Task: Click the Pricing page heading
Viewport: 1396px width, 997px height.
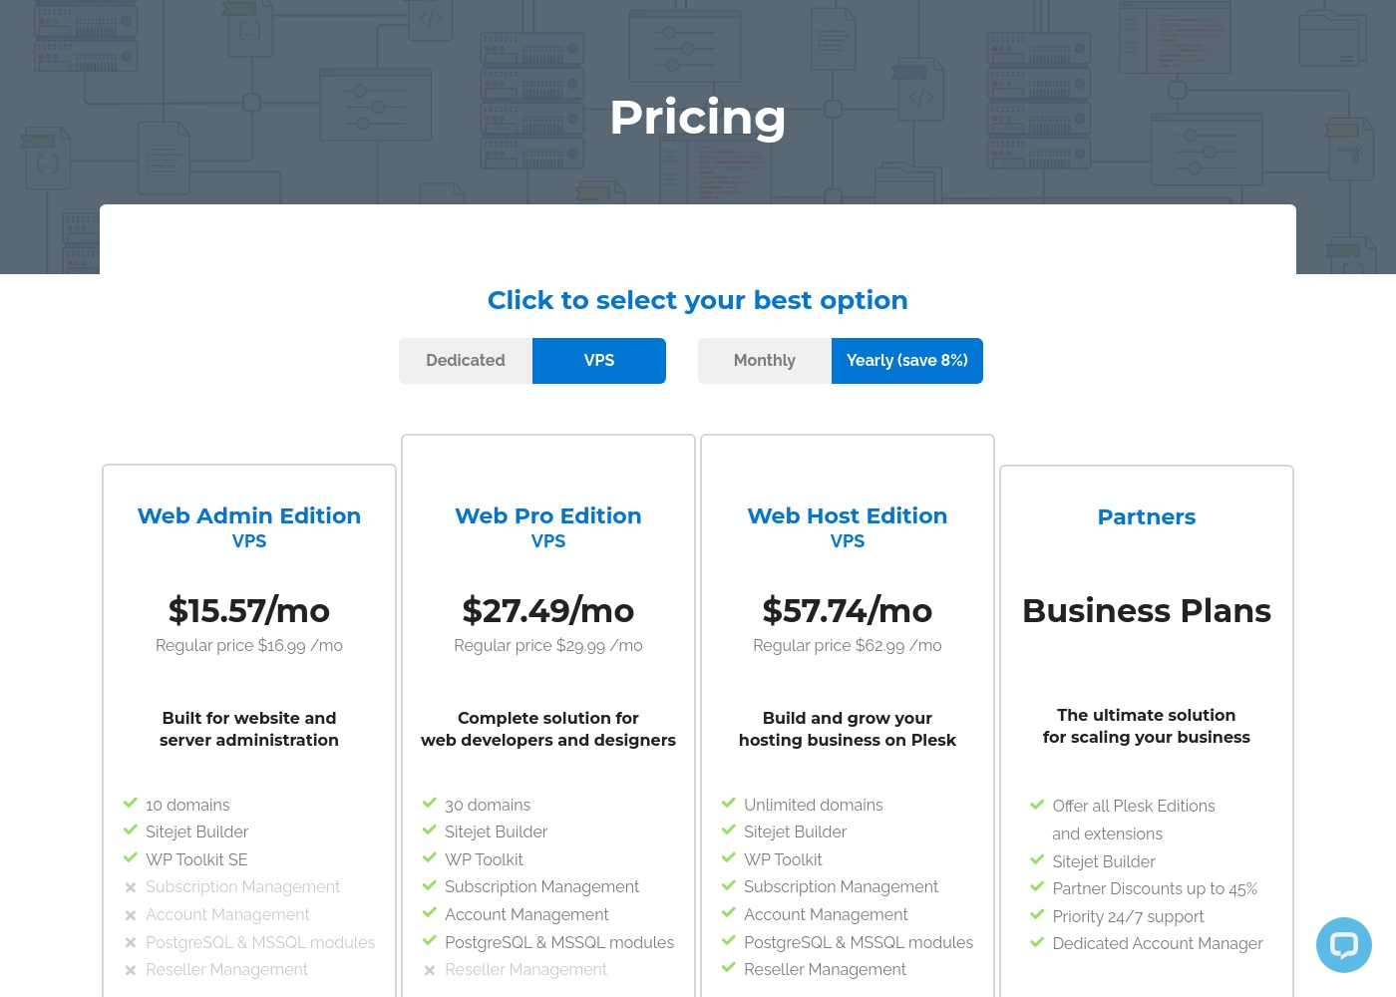Action: pos(698,118)
